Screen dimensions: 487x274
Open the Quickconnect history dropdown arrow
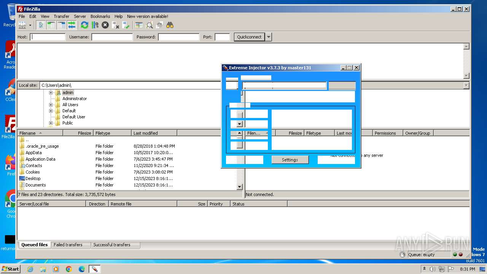click(269, 37)
